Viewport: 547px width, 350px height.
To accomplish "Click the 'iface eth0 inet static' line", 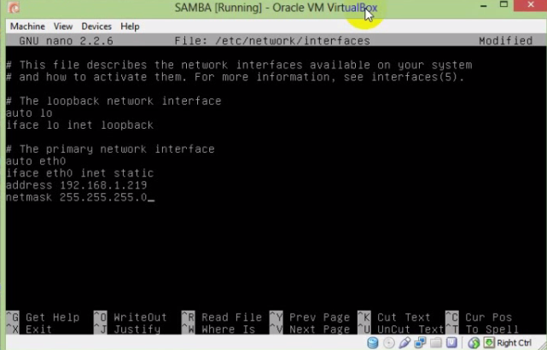I will click(80, 173).
